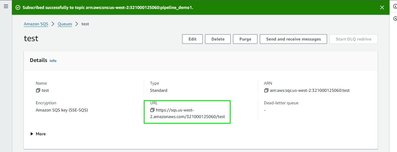The height and width of the screenshot is (152, 397).
Task: Dismiss the green subscription success banner
Action: [x=382, y=7]
